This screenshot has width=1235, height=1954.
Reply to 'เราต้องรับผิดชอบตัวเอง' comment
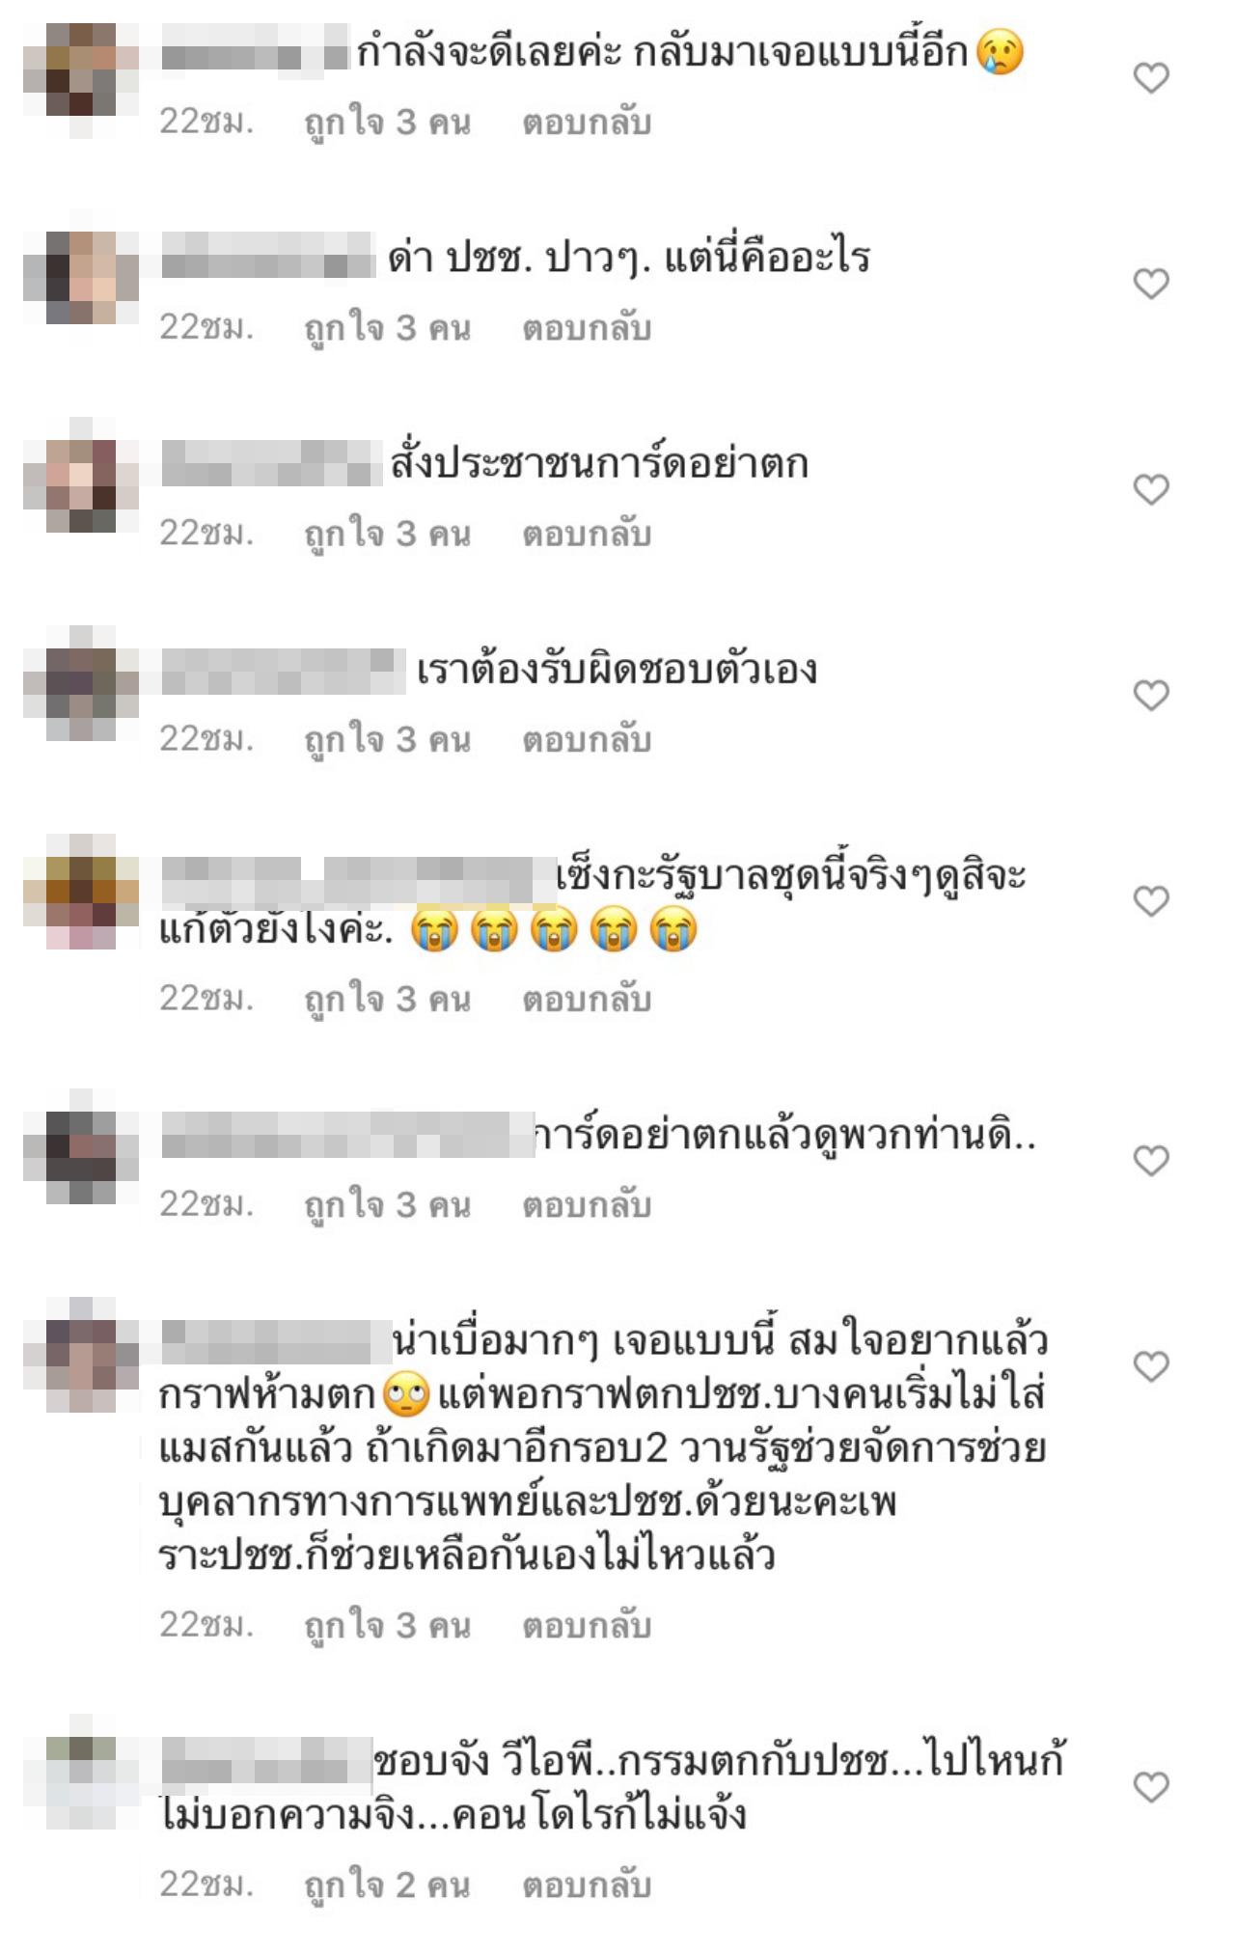(x=587, y=740)
